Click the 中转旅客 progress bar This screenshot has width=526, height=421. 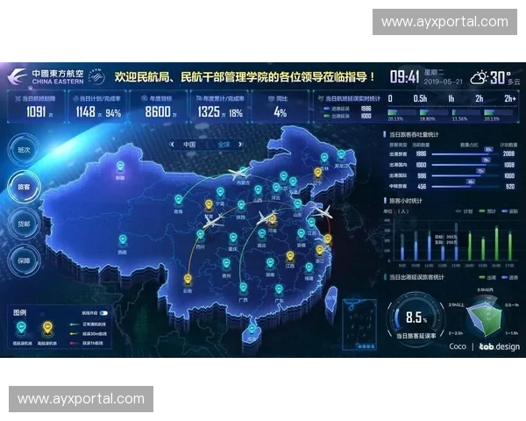click(x=465, y=186)
